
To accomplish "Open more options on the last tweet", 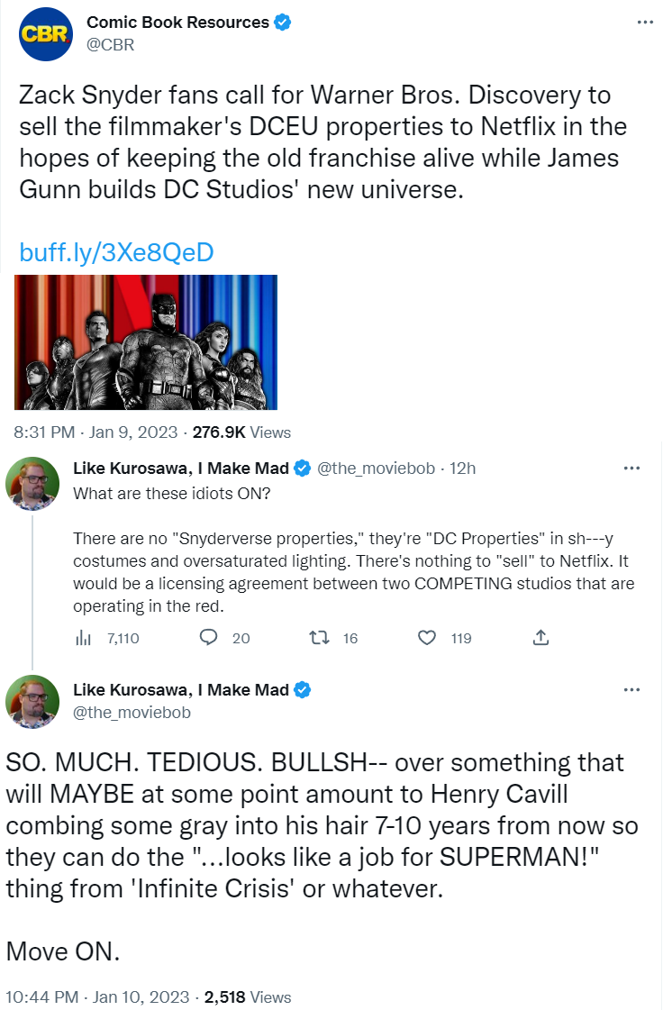I will pyautogui.click(x=632, y=690).
